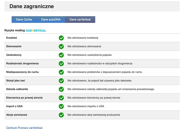Click the checkmark for Import z USA

click(x=61, y=106)
